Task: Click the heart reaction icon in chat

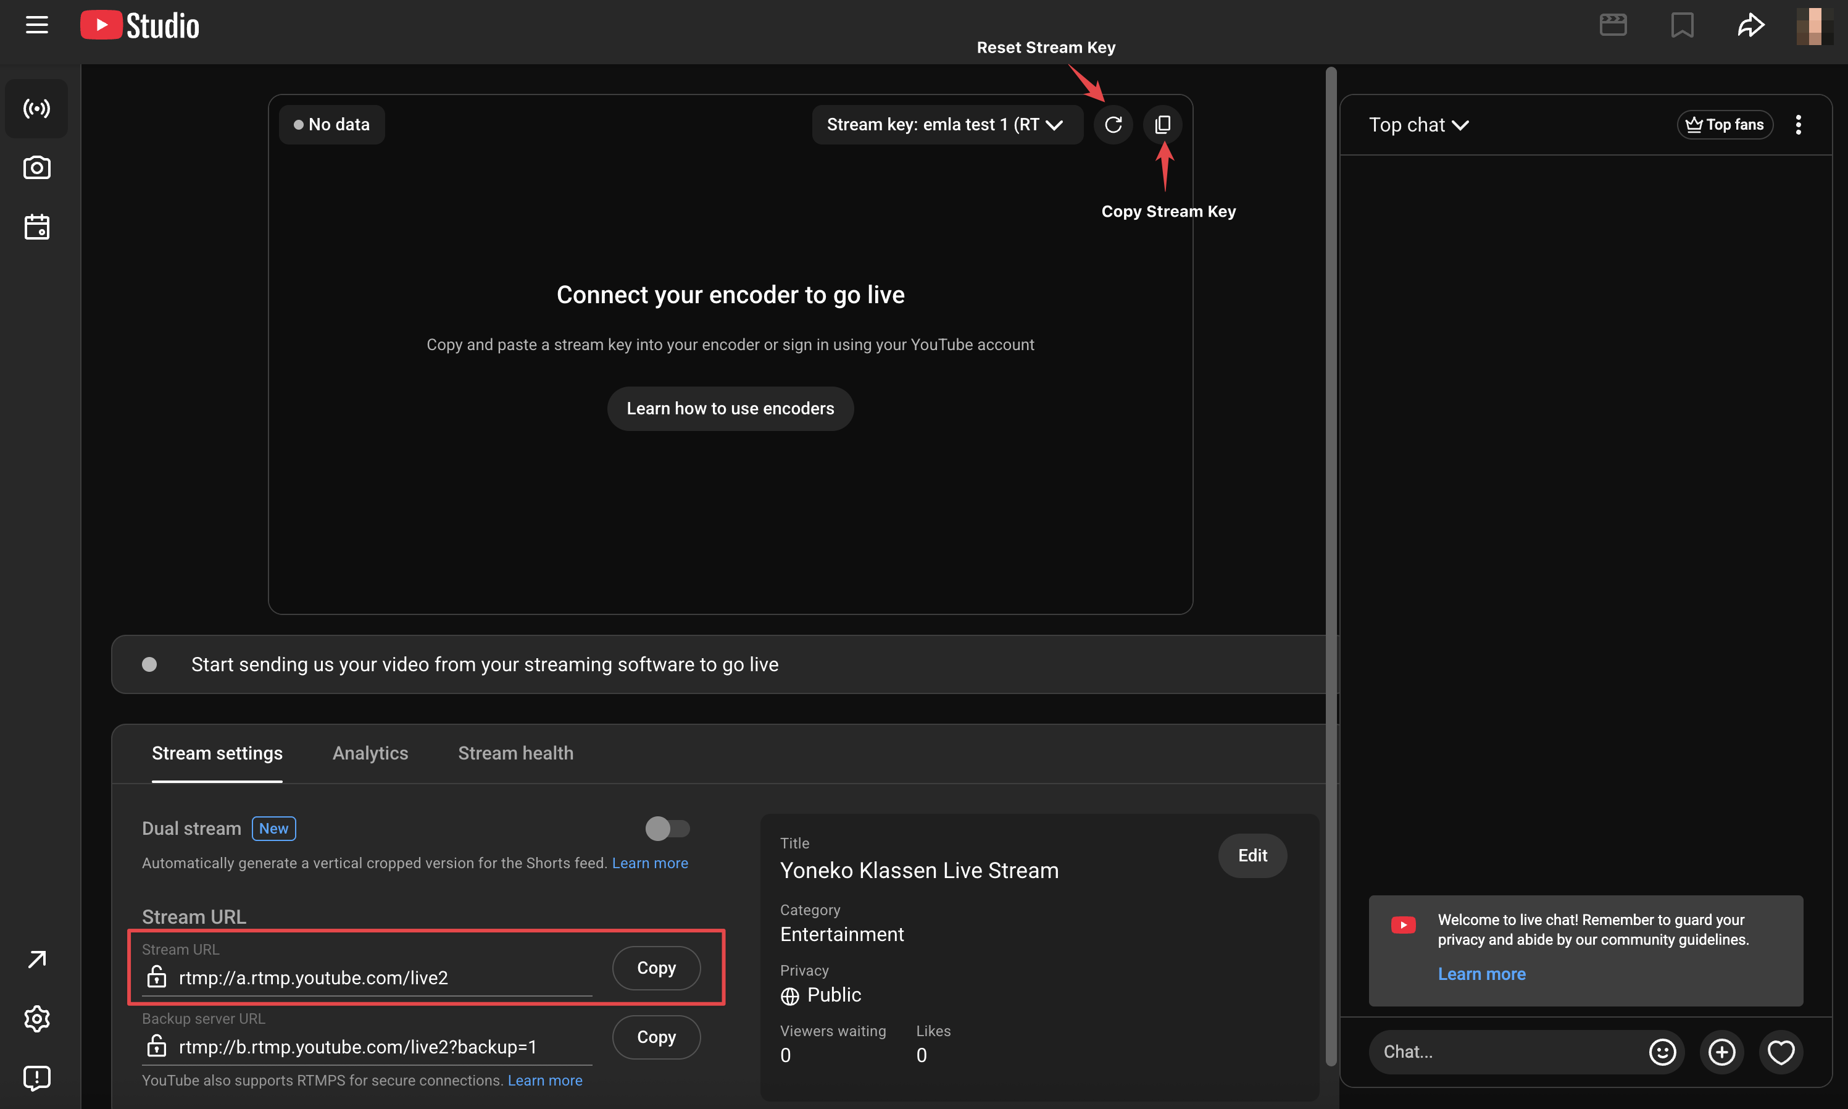Action: pos(1781,1052)
